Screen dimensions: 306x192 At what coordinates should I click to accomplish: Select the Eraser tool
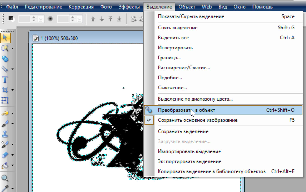(5, 155)
